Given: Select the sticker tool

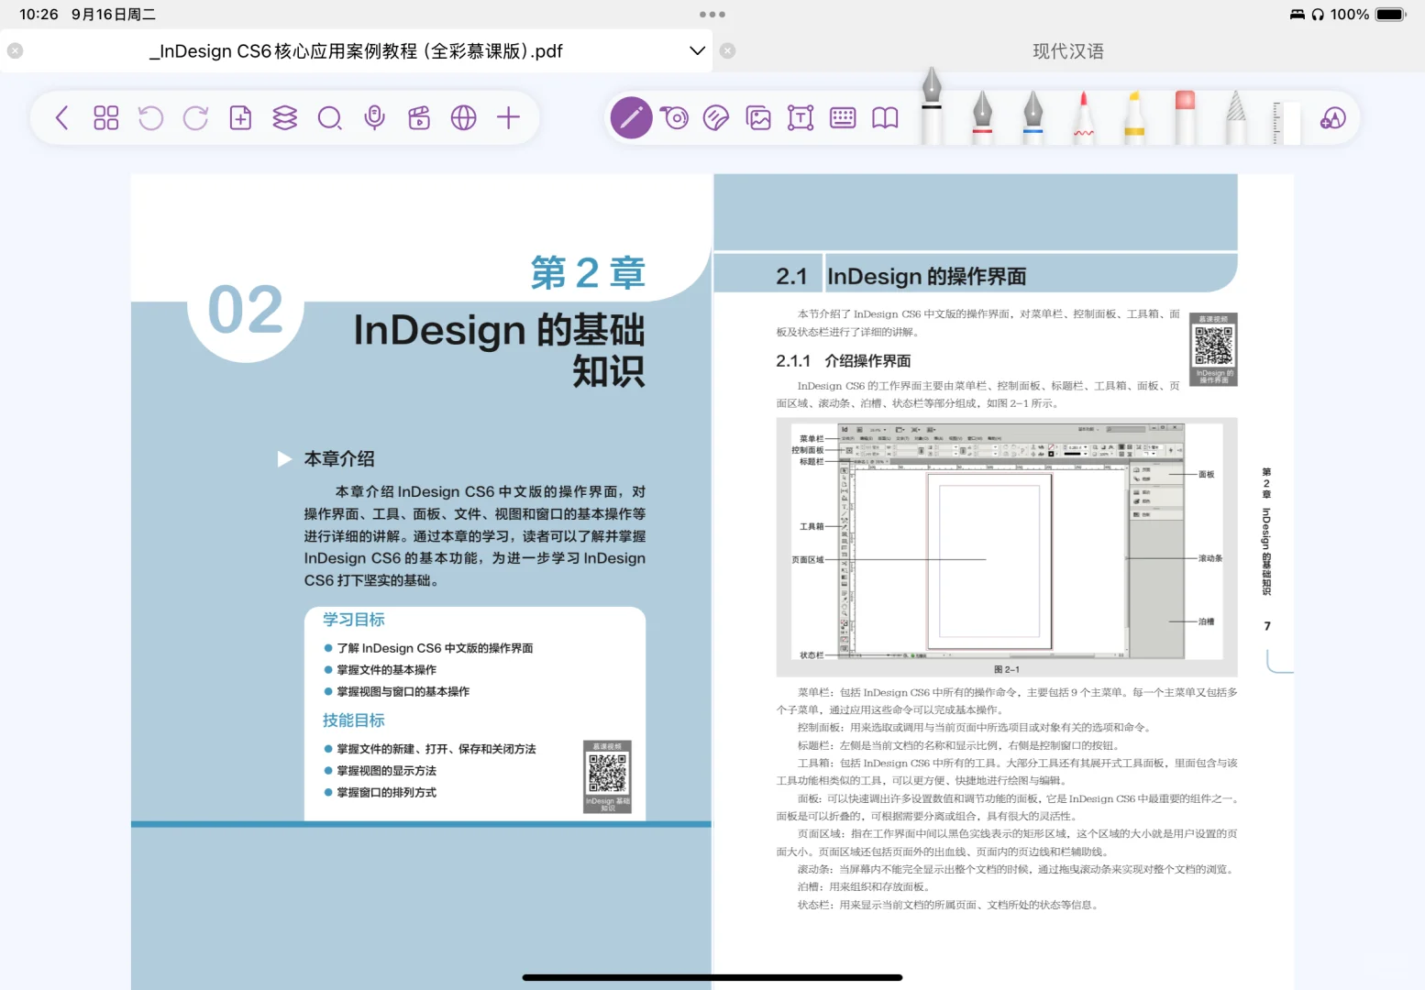Looking at the screenshot, I should [x=716, y=117].
